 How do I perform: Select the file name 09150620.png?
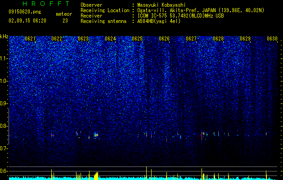pos(25,12)
